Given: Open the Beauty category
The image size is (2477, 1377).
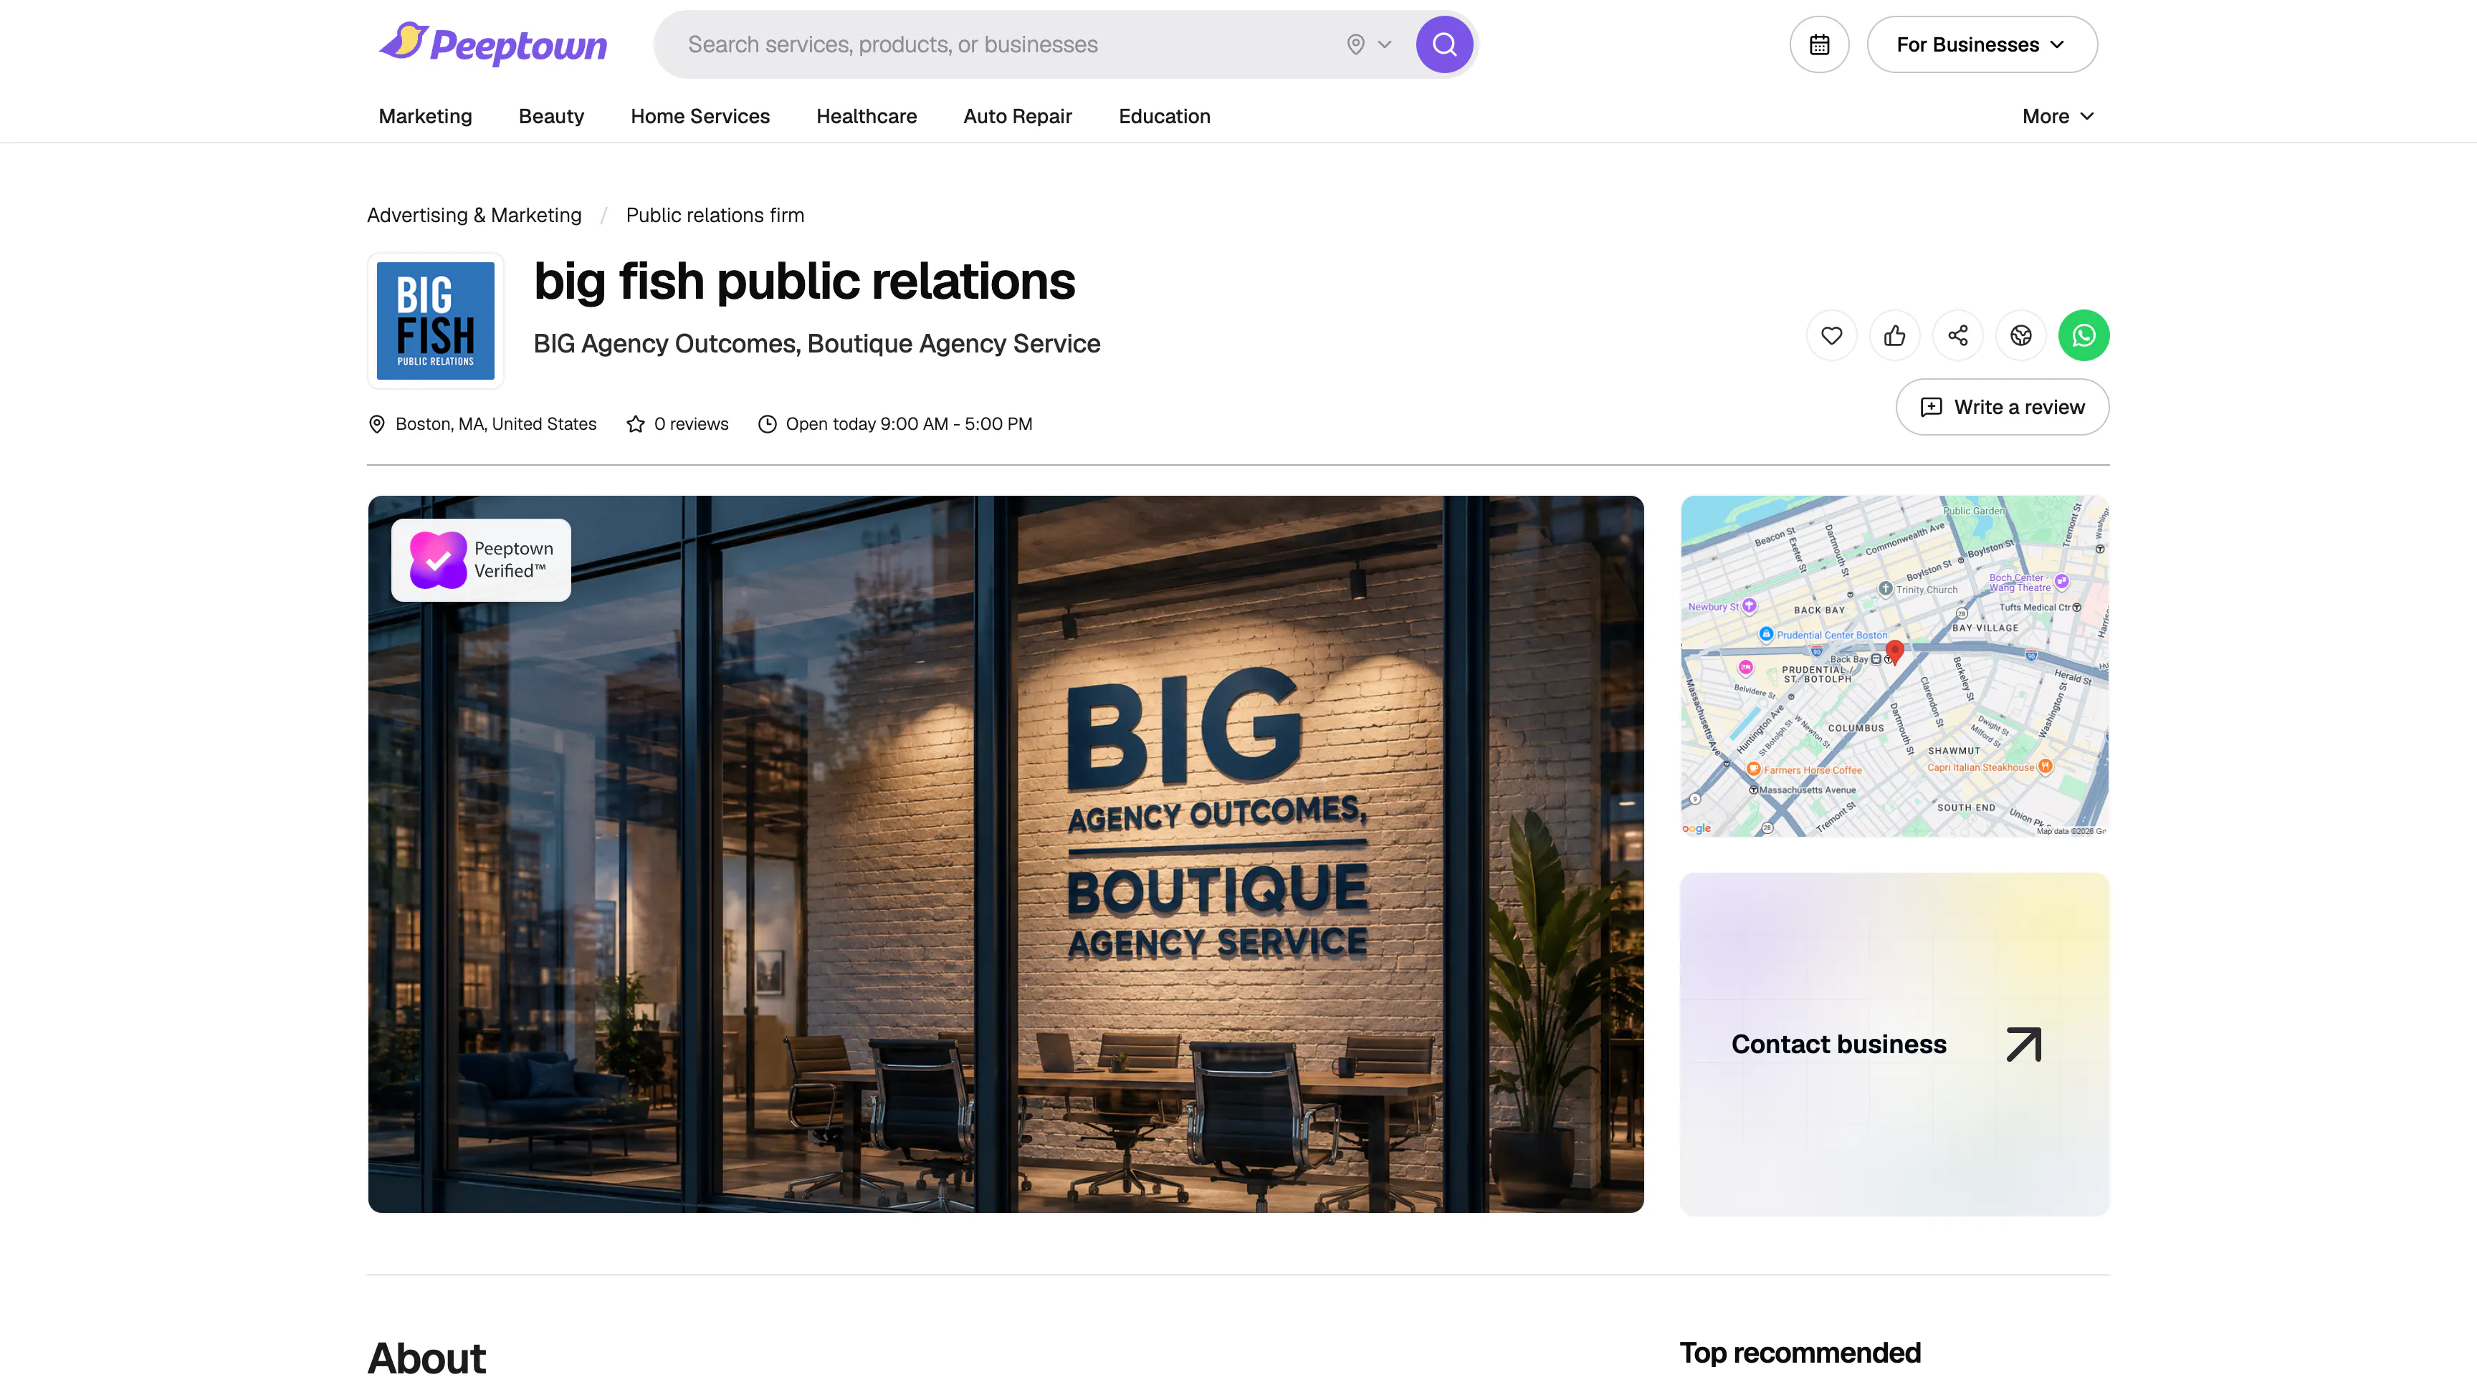Looking at the screenshot, I should pyautogui.click(x=551, y=116).
